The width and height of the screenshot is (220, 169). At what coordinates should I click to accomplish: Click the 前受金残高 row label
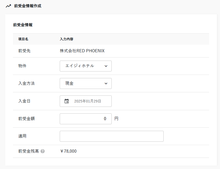pos(28,151)
